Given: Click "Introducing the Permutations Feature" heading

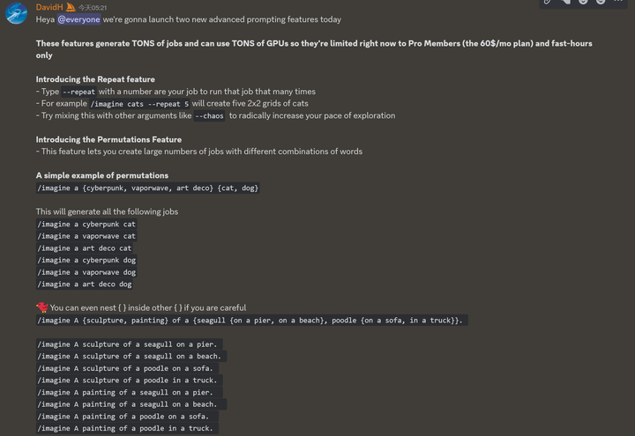Looking at the screenshot, I should pyautogui.click(x=108, y=139).
